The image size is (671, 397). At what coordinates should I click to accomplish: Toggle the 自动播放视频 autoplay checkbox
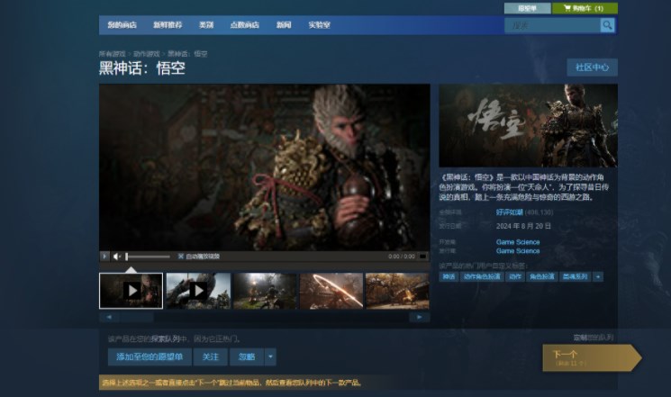[x=181, y=257]
